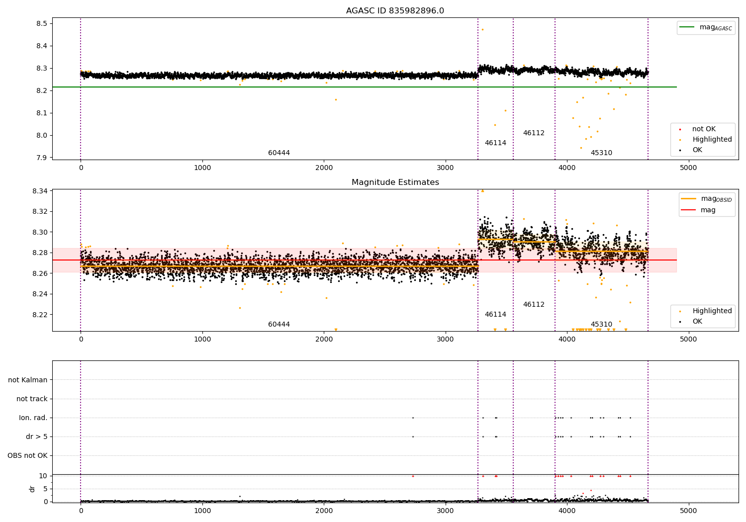Click "OK" legend entry in Magnitude Estimates plot
The image size is (746, 522).
click(697, 321)
